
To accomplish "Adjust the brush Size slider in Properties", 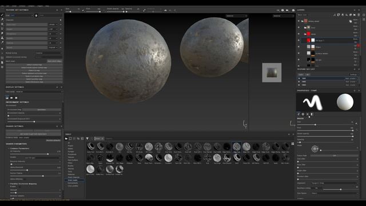I will (325, 125).
